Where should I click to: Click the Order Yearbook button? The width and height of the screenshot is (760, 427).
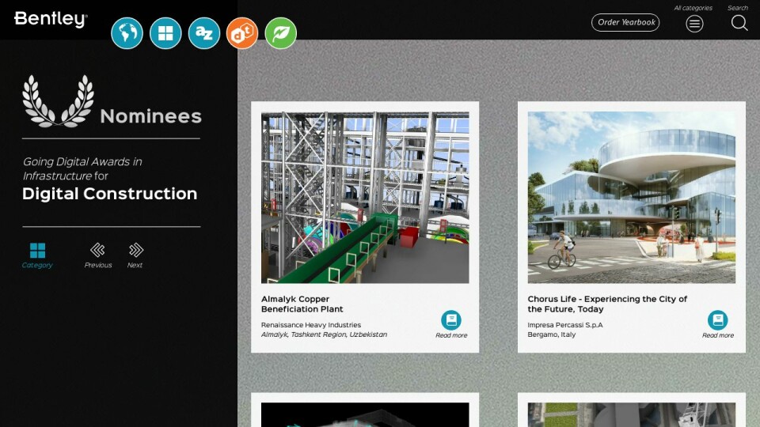point(625,22)
